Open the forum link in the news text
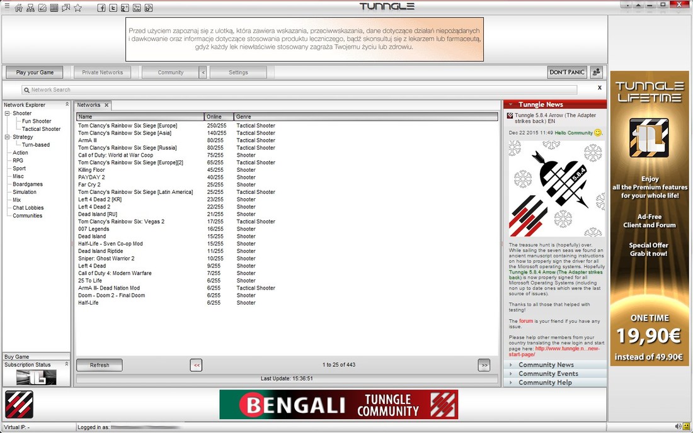The width and height of the screenshot is (693, 433). [526, 322]
